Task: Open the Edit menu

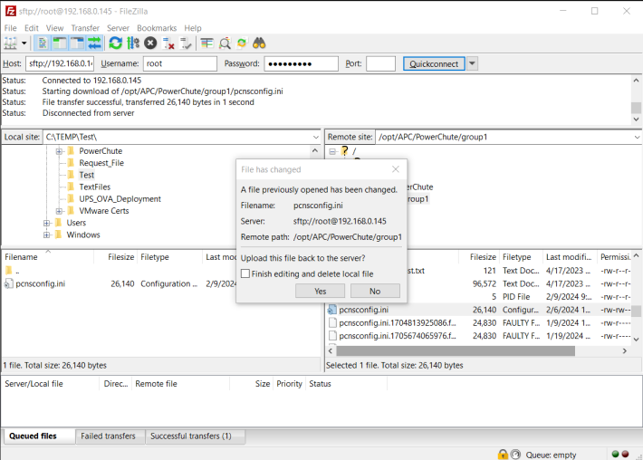Action: pyautogui.click(x=31, y=28)
